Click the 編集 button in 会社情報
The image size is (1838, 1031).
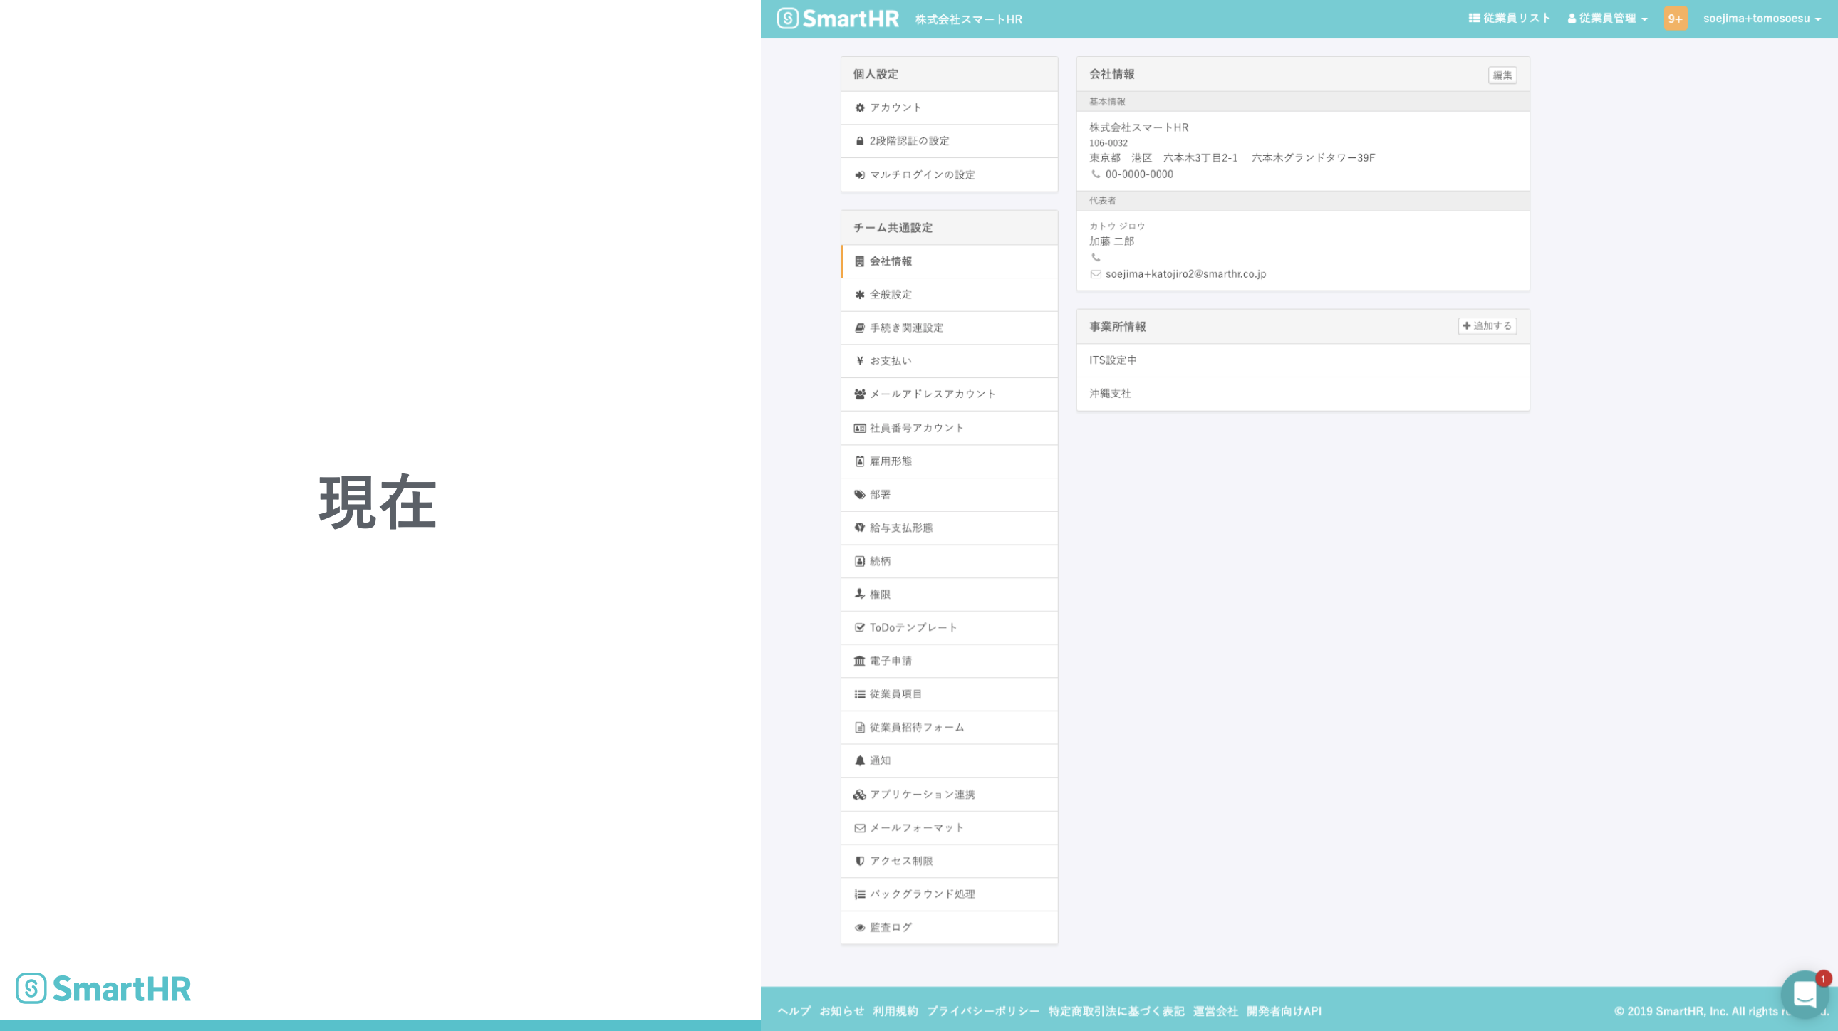[1501, 75]
